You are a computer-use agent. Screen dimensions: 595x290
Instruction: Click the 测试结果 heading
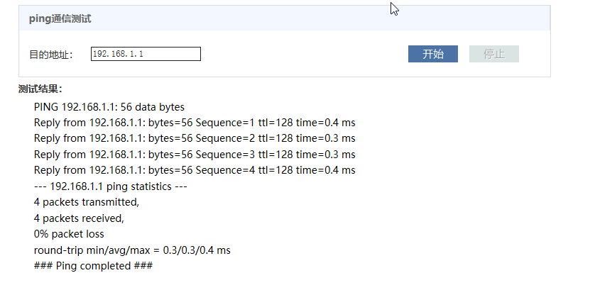click(x=40, y=89)
